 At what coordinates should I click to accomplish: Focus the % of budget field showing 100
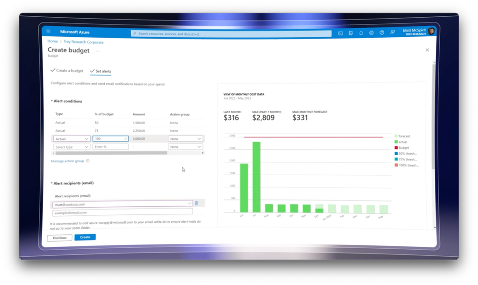[111, 139]
